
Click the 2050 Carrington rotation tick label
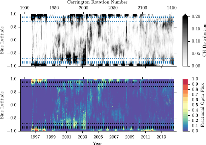[113, 8]
